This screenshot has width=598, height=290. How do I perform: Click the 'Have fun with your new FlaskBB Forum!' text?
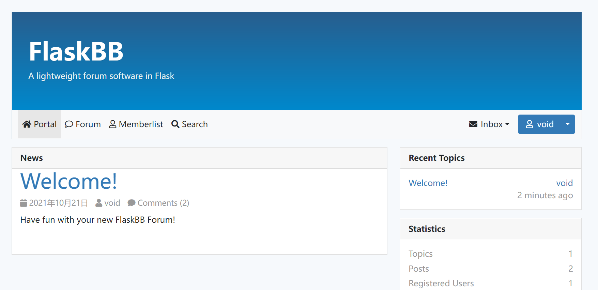98,220
